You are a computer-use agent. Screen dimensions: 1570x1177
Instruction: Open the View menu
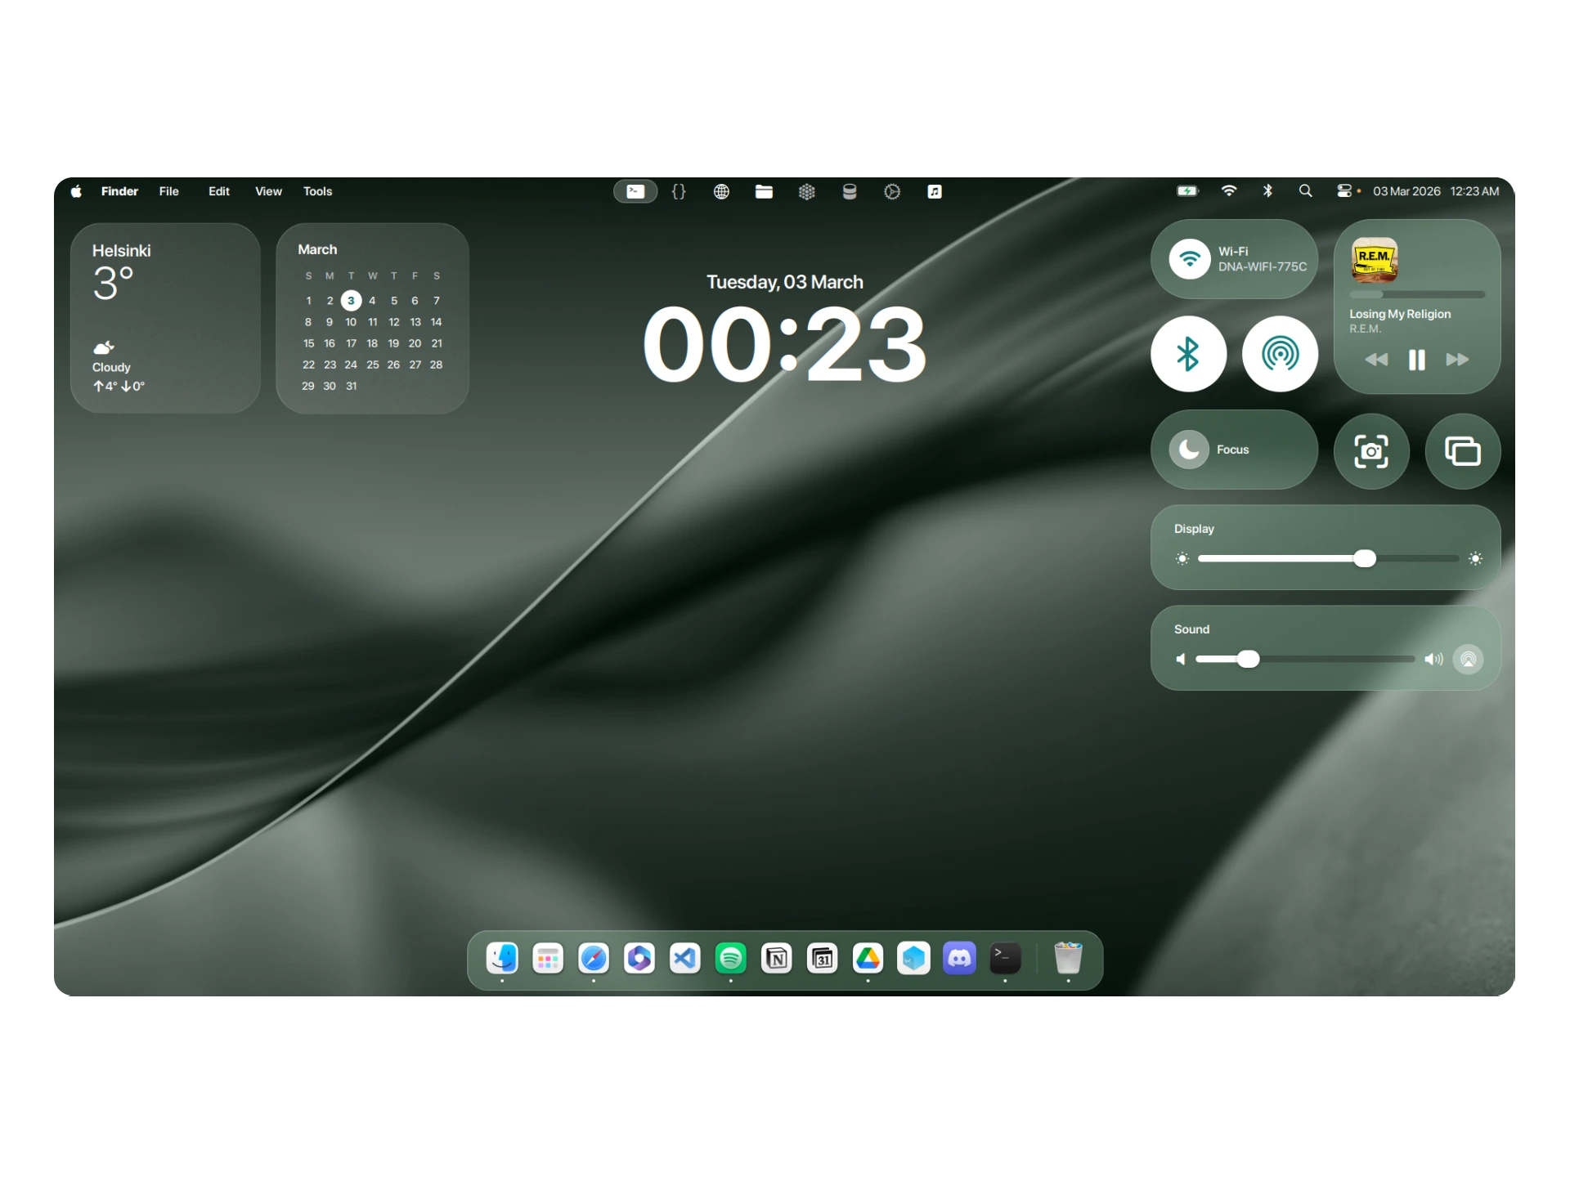point(268,190)
